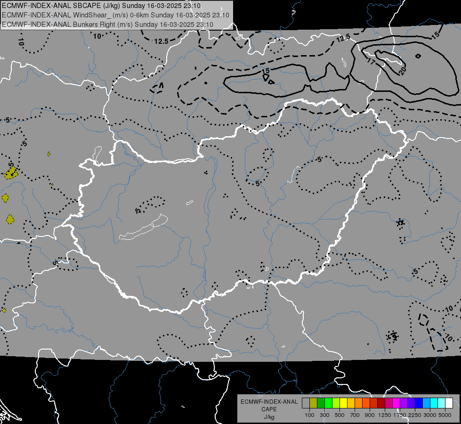Select the pure blue swatch starting at 2250

[x=419, y=403]
